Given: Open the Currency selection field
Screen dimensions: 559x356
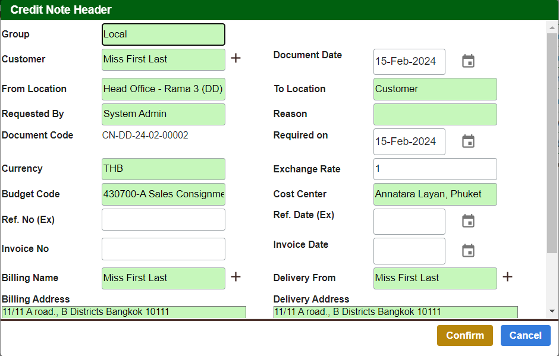Looking at the screenshot, I should (163, 169).
